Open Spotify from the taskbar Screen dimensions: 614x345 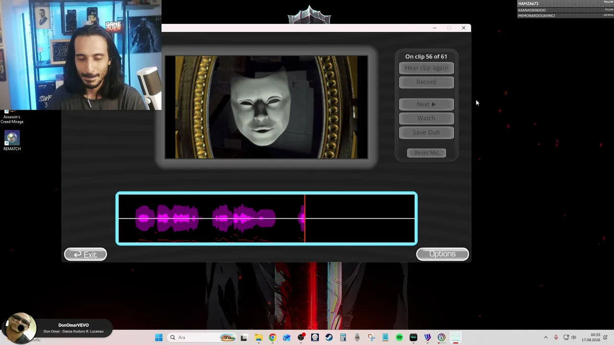[x=399, y=337]
